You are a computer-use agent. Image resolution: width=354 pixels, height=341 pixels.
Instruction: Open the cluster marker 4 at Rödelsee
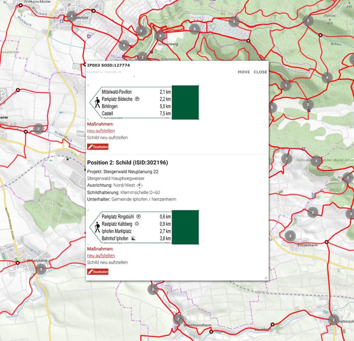point(71,16)
